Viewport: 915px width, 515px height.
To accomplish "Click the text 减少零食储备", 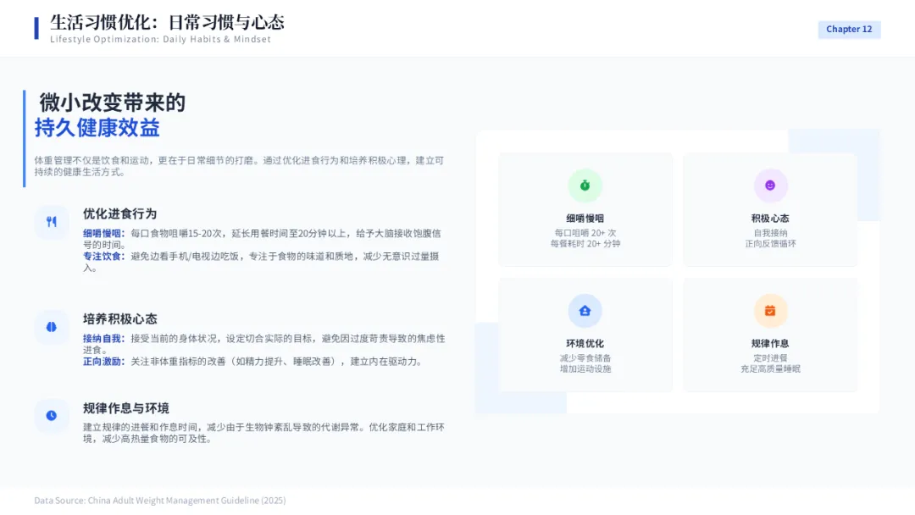I will pos(585,358).
